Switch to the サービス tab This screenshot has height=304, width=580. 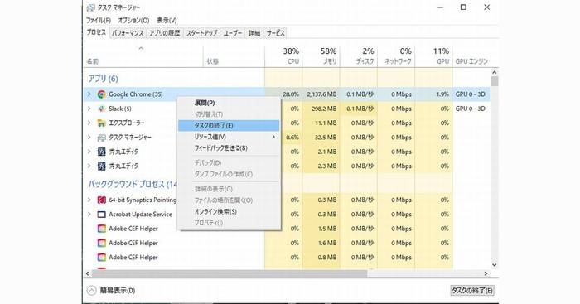(x=276, y=33)
